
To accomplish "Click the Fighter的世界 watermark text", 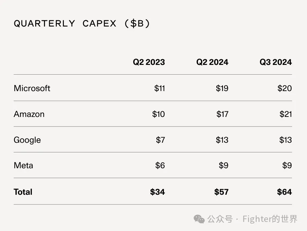I will click(x=270, y=219).
